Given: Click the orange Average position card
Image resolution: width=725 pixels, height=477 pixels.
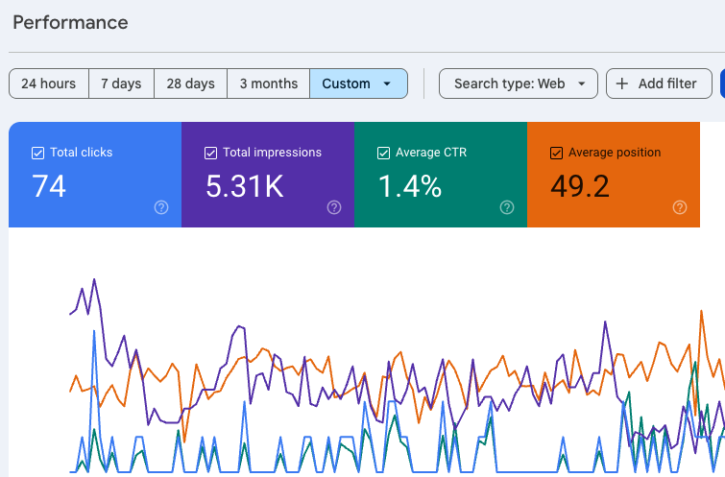Looking at the screenshot, I should point(614,175).
